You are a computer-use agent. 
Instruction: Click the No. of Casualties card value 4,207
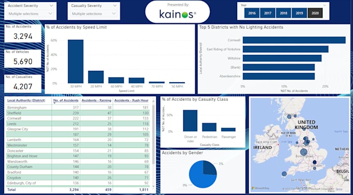pos(23,86)
